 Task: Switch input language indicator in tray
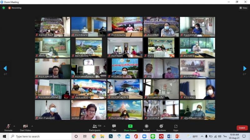[x=225, y=136]
